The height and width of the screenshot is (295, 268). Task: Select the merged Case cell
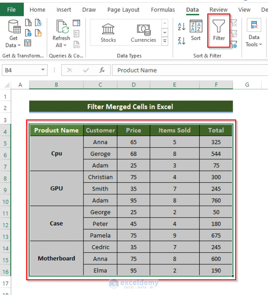tap(57, 224)
